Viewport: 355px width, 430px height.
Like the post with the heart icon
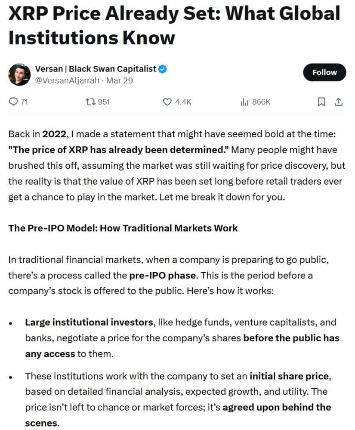(167, 102)
